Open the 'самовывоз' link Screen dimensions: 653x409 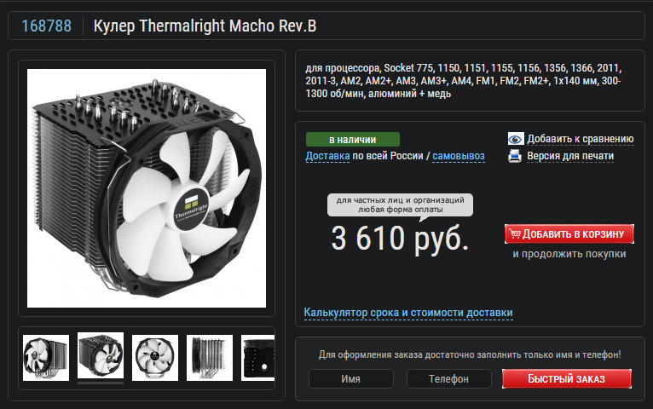pos(458,156)
